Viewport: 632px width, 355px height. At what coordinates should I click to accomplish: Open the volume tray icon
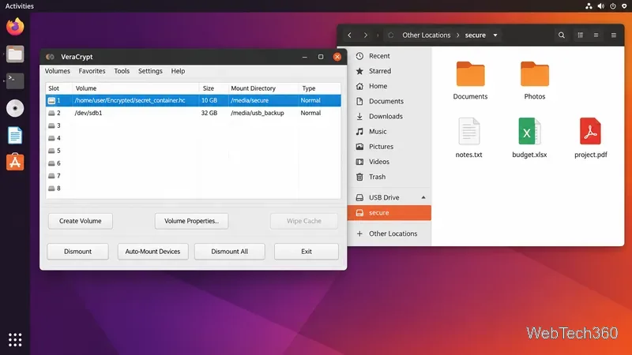point(601,6)
